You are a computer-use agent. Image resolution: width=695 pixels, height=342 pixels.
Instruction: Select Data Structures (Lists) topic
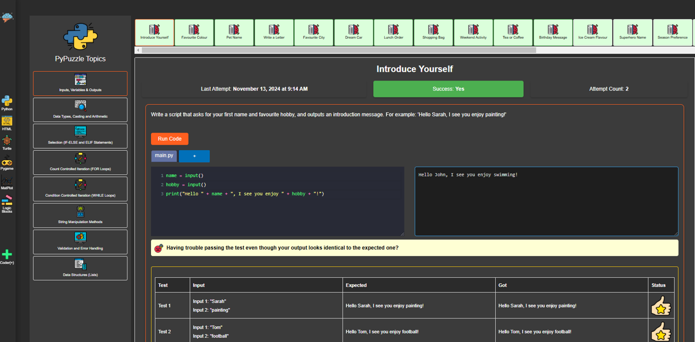pyautogui.click(x=80, y=268)
